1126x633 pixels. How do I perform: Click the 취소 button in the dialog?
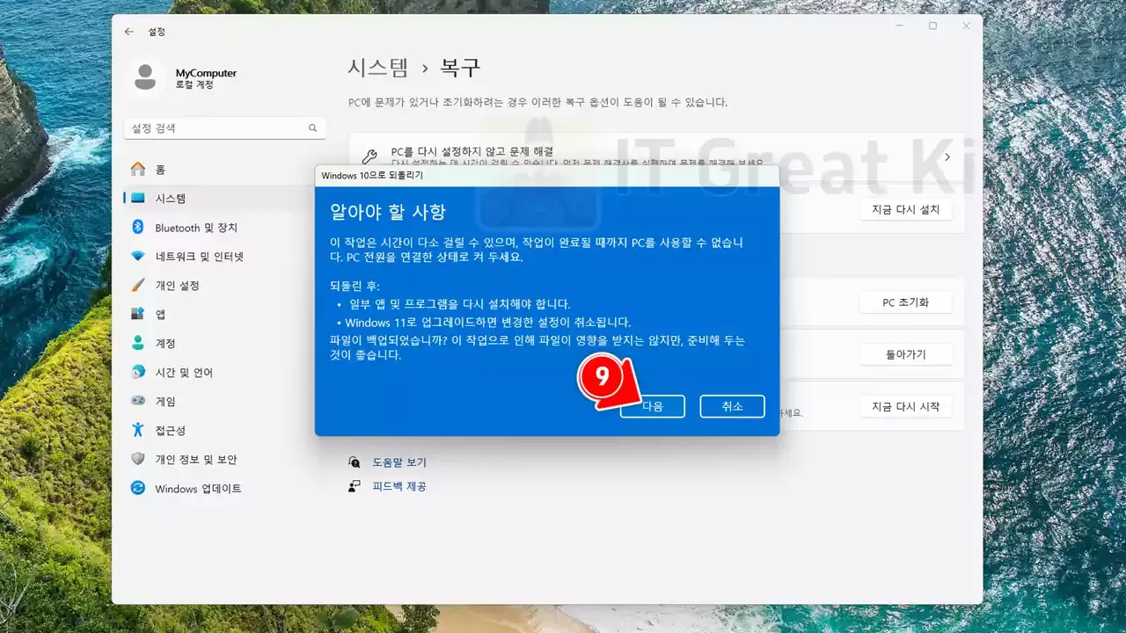732,406
